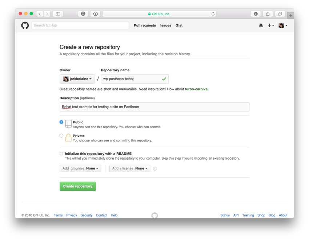This screenshot has width=309, height=240.
Task: Click the license info icon
Action: [155, 168]
